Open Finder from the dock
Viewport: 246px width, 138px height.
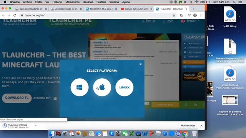pyautogui.click(x=52, y=134)
